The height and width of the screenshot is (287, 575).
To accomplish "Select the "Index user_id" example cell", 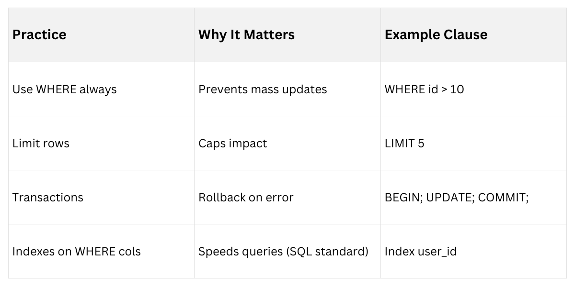I will [x=420, y=252].
